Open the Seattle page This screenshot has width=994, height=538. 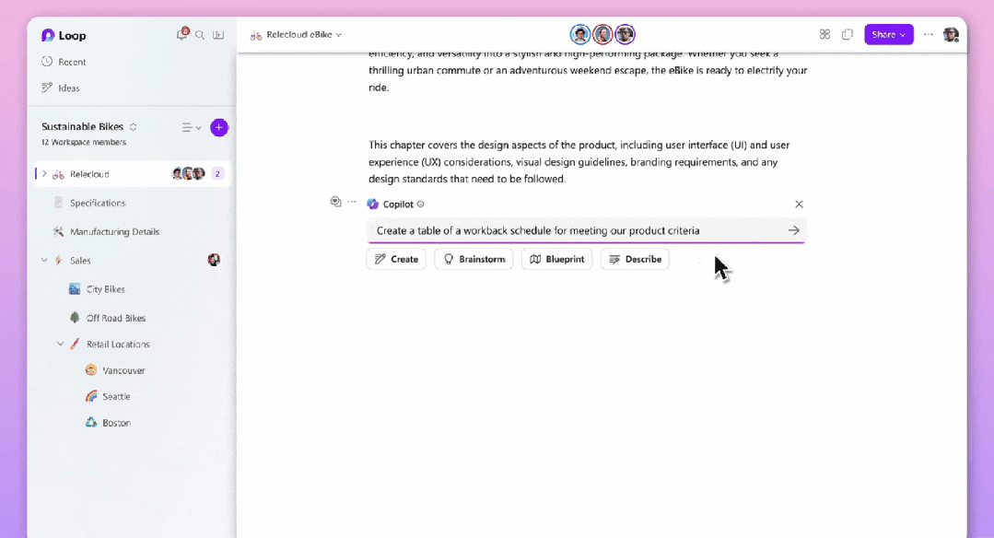tap(116, 397)
